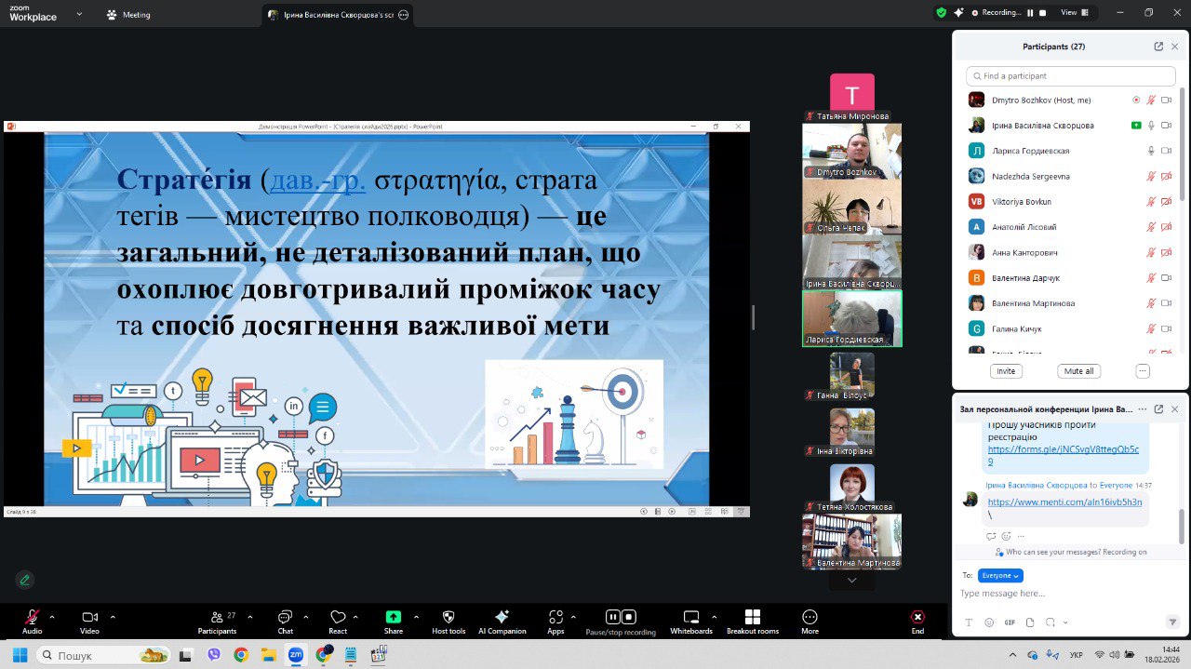The width and height of the screenshot is (1191, 669).
Task: Click the Mute all button
Action: (1079, 370)
